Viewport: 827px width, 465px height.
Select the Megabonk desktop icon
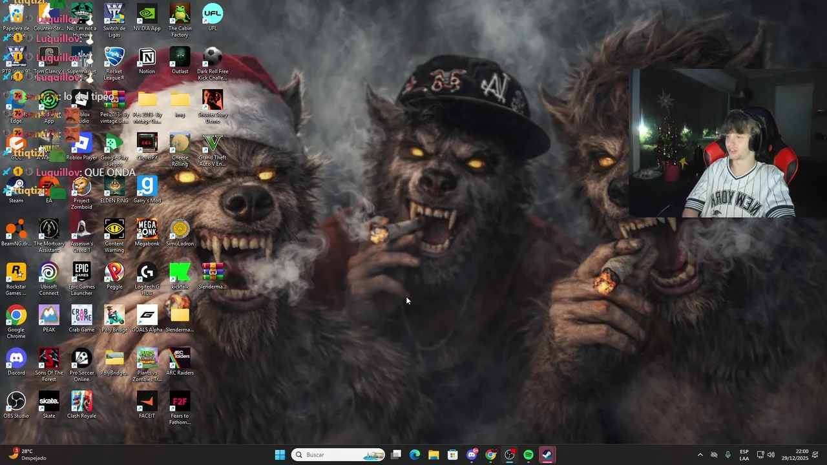(147, 233)
